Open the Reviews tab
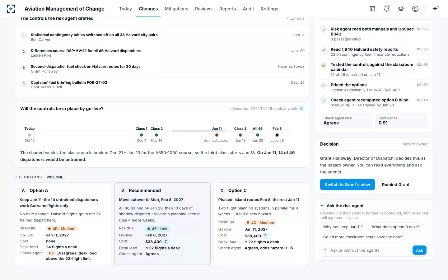The width and height of the screenshot is (448, 280). click(204, 9)
